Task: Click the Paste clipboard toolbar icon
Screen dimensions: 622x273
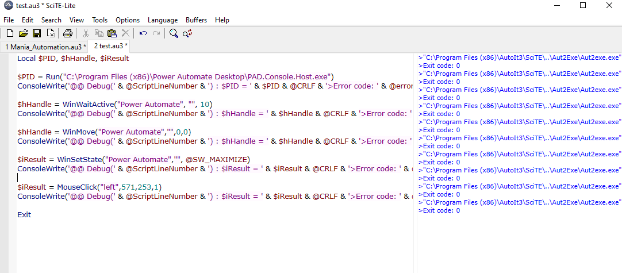Action: pos(112,33)
